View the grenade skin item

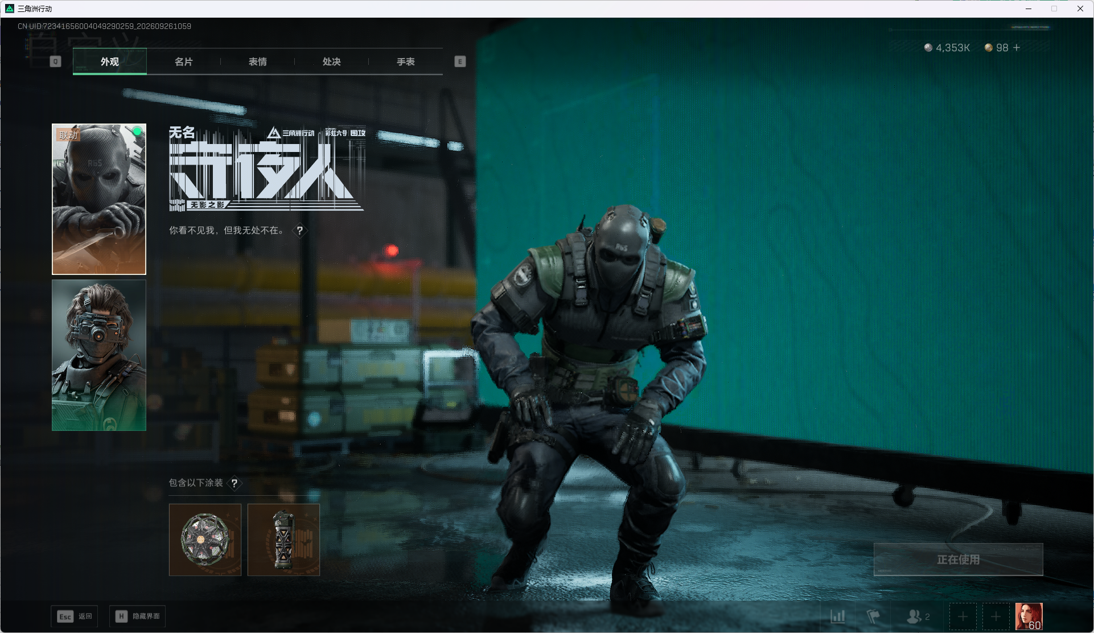click(x=283, y=540)
